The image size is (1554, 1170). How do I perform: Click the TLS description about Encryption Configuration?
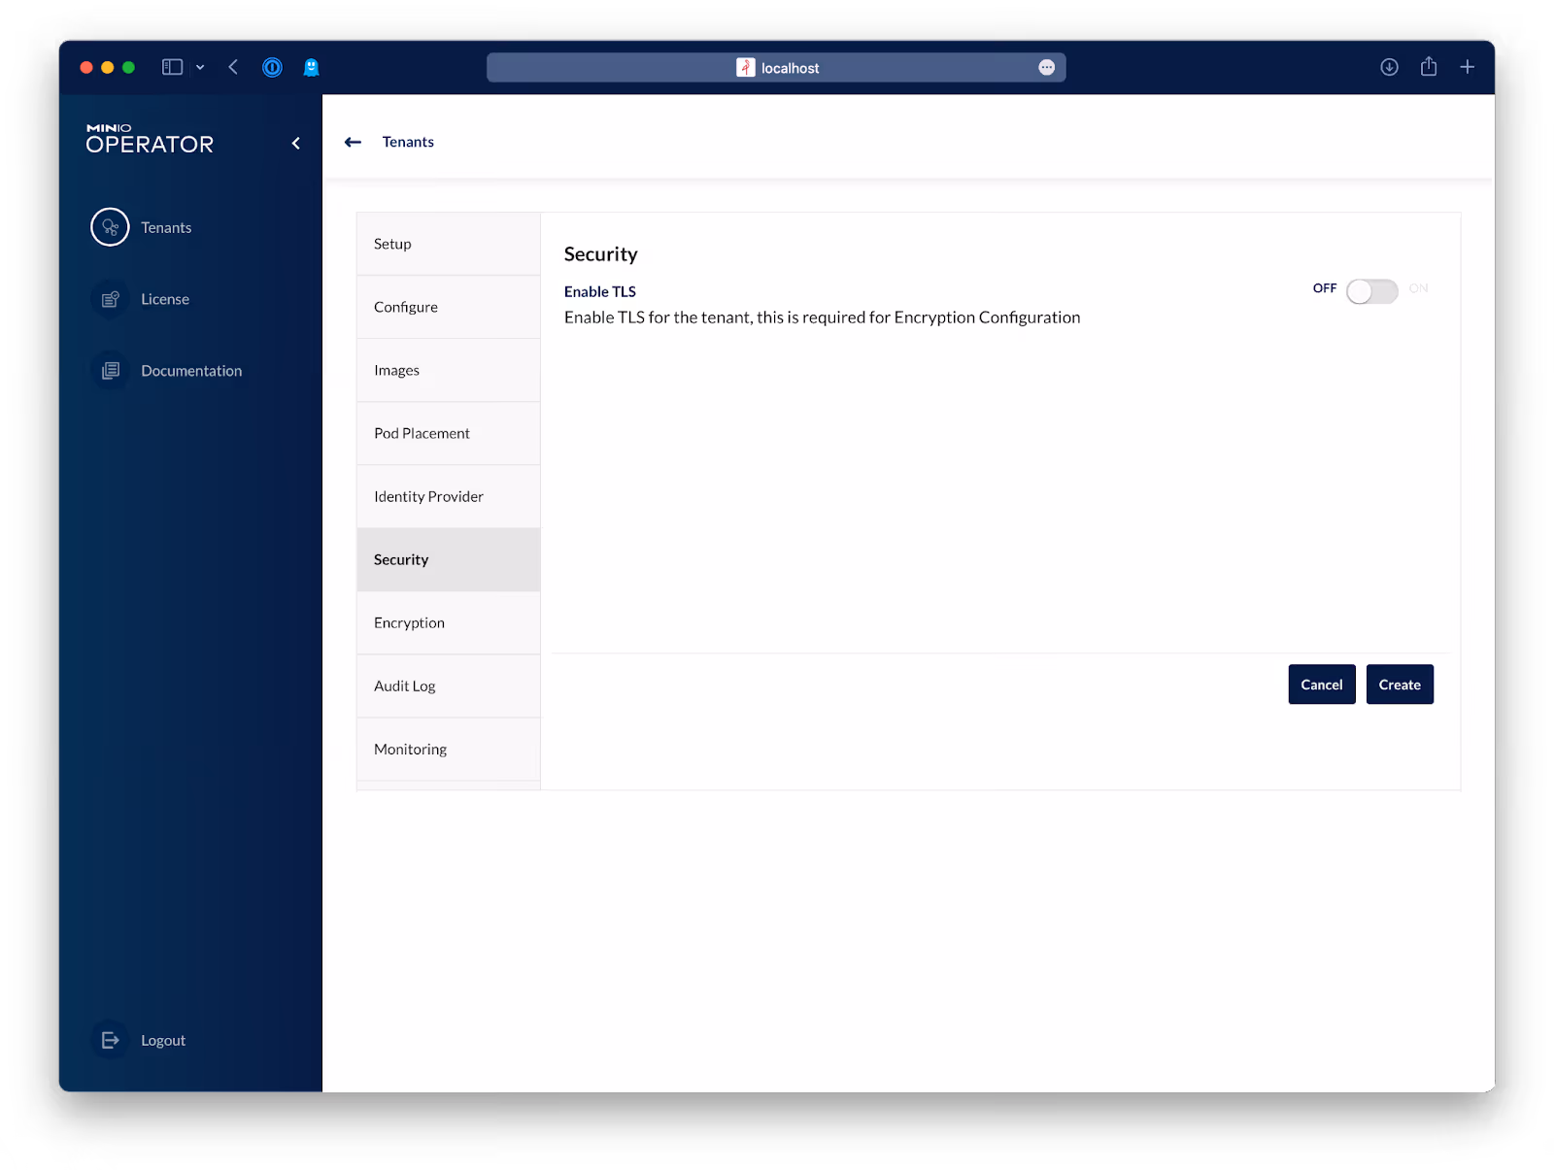tap(822, 318)
